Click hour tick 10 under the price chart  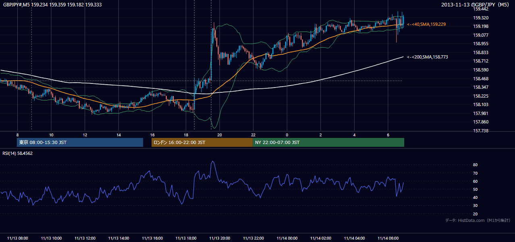(51, 135)
